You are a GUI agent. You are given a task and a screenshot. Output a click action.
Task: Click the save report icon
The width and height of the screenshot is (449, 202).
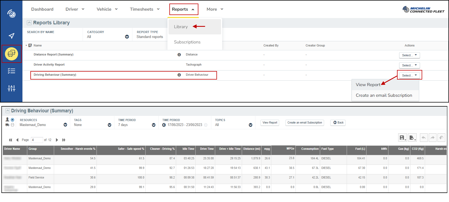point(402,138)
